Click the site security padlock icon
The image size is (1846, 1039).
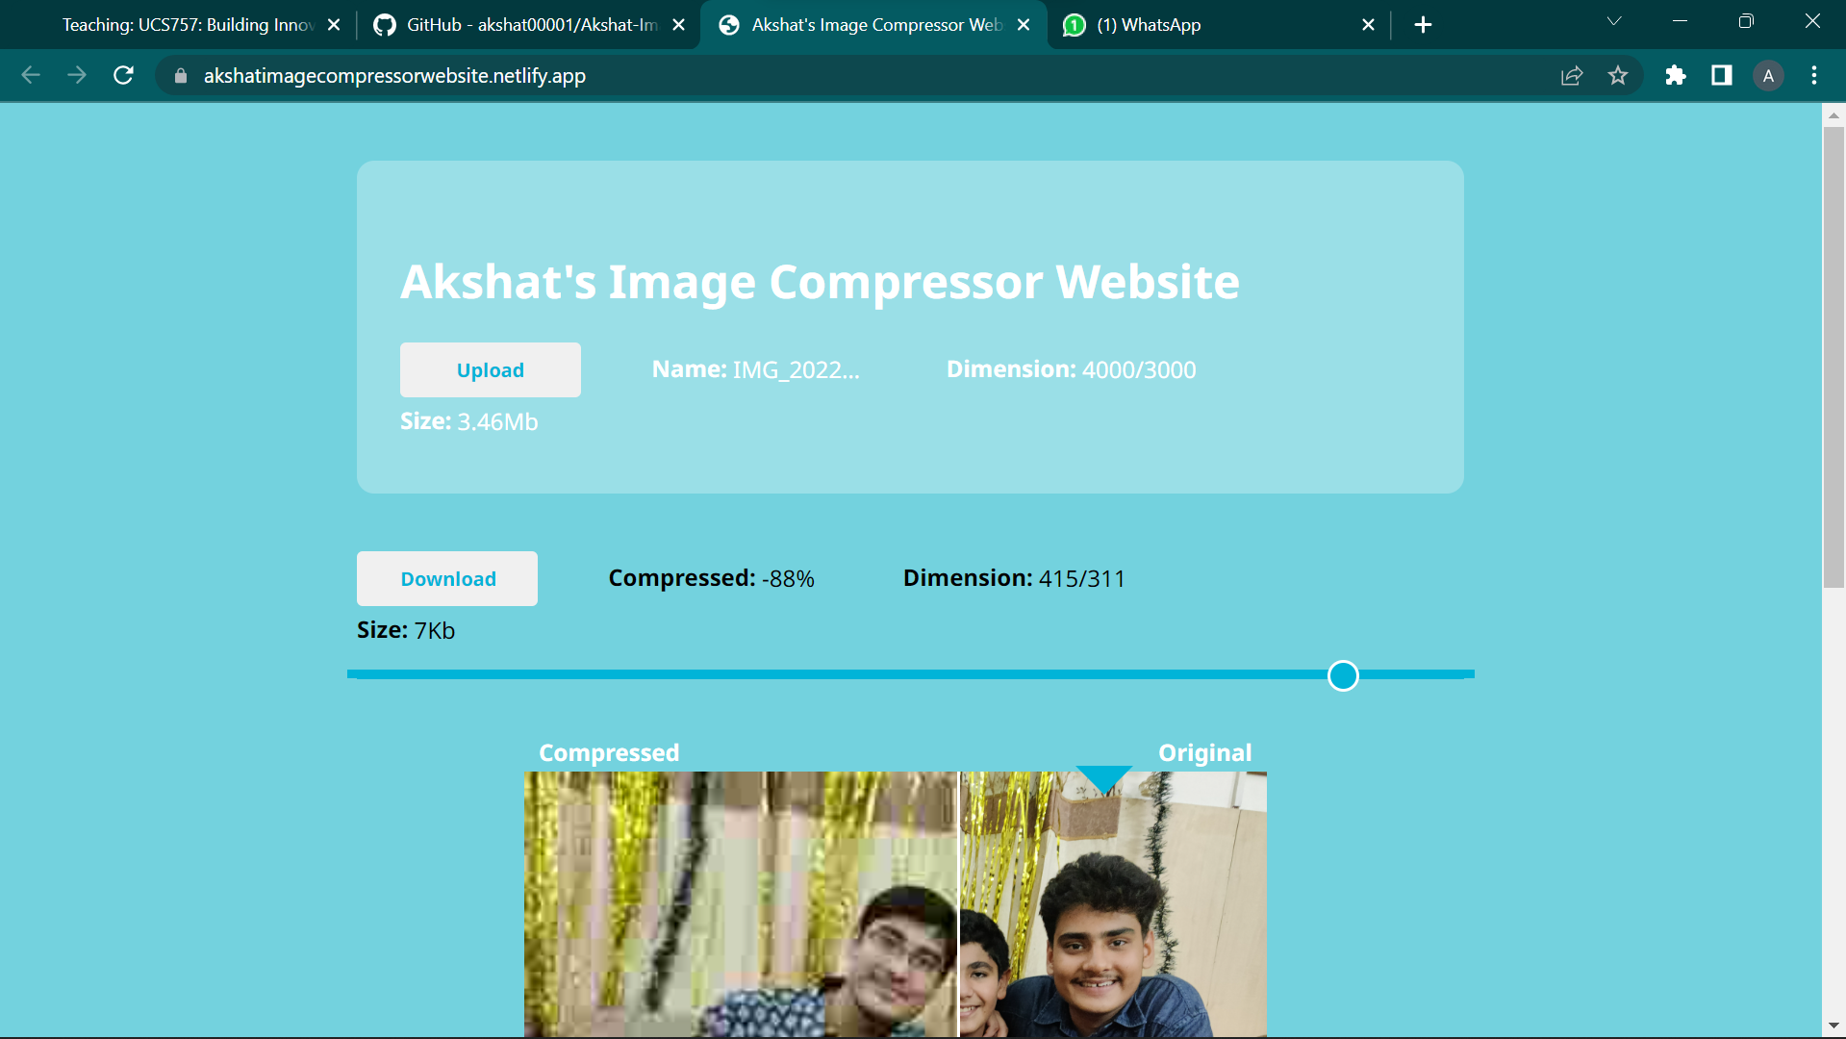pos(179,75)
